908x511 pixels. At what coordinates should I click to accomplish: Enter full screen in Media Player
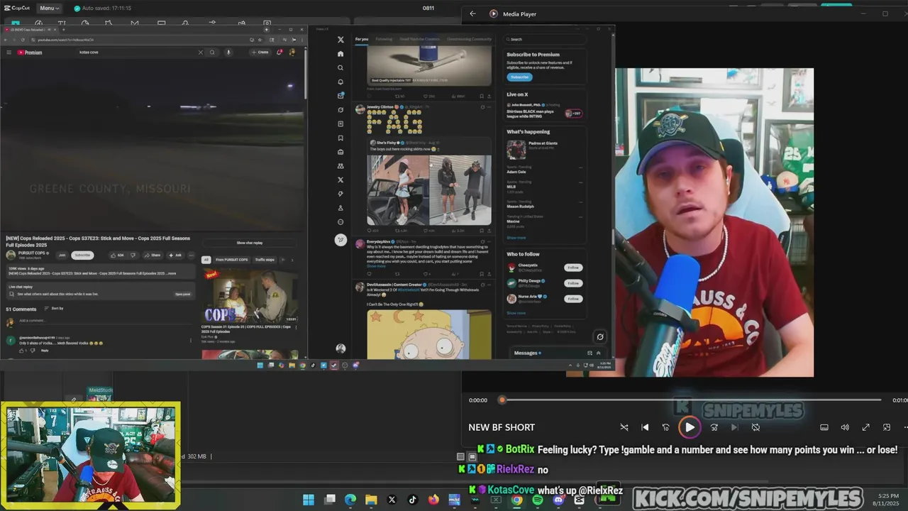[x=865, y=427]
